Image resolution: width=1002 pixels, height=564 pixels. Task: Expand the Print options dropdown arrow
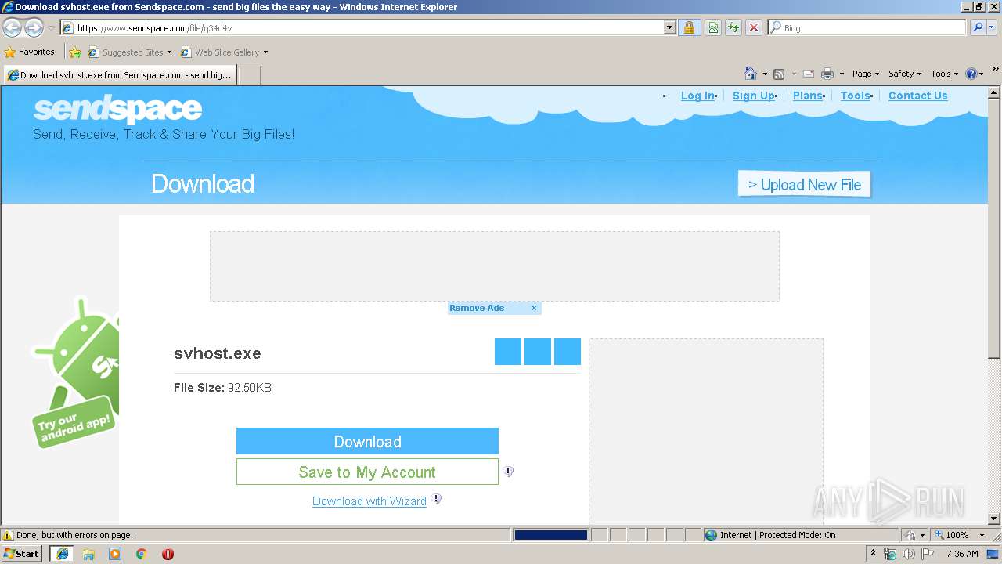coord(842,74)
